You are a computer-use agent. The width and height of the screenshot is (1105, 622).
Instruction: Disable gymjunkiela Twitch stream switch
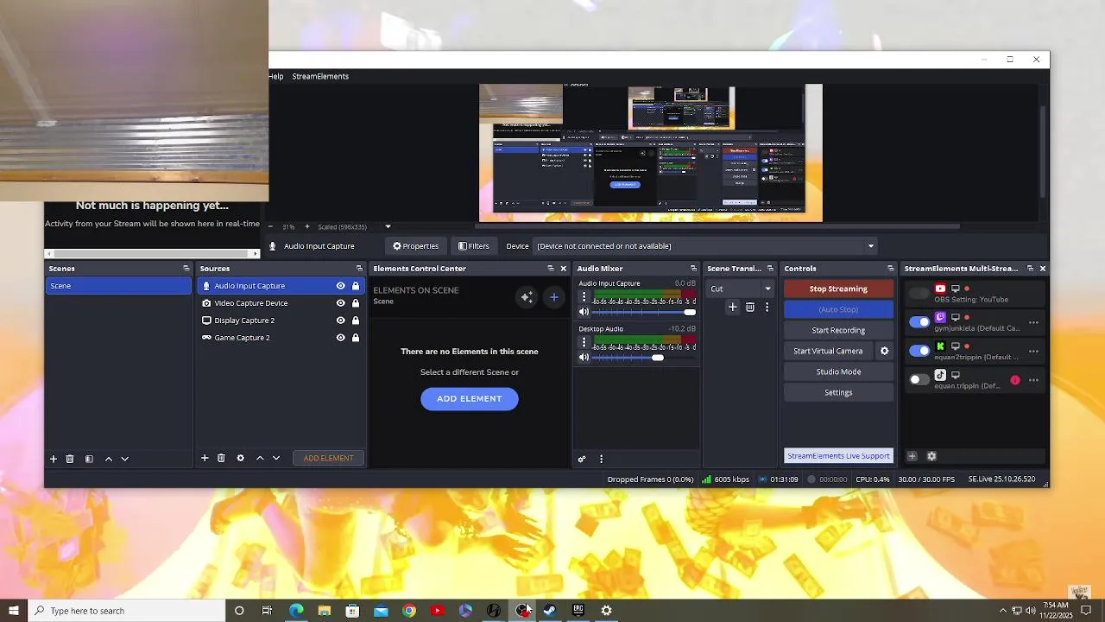[919, 322]
